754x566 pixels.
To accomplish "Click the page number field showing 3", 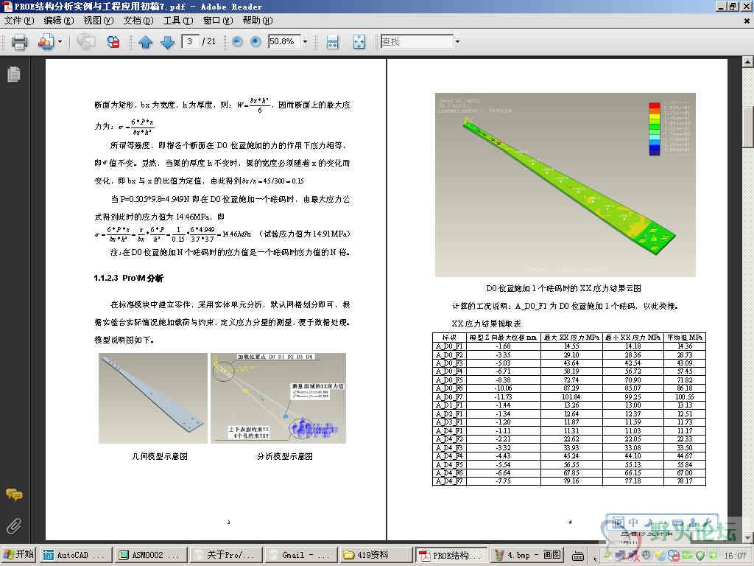I will 191,42.
